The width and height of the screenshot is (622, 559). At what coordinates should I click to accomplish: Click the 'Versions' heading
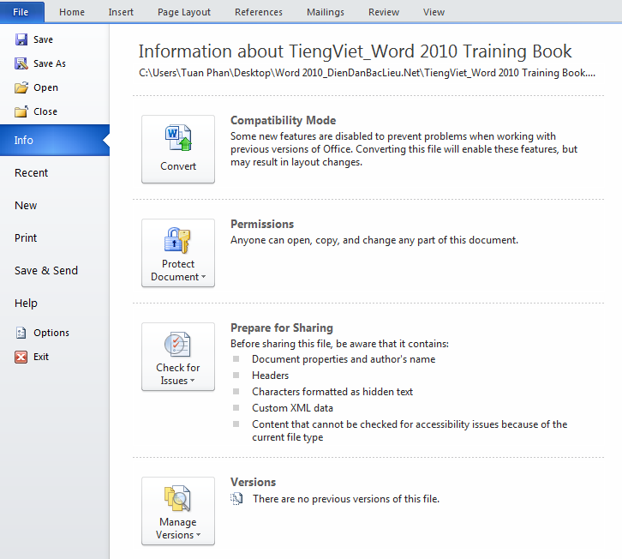[x=253, y=482]
